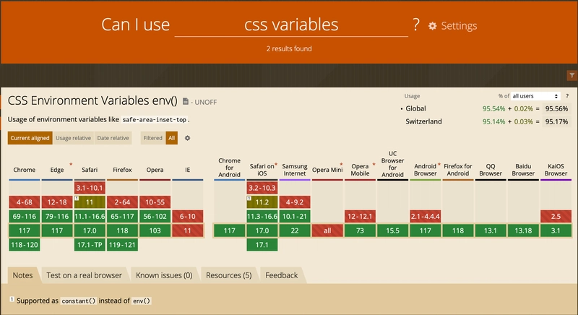
Task: Click Firefox 2-64 cell
Action: pyautogui.click(x=122, y=202)
